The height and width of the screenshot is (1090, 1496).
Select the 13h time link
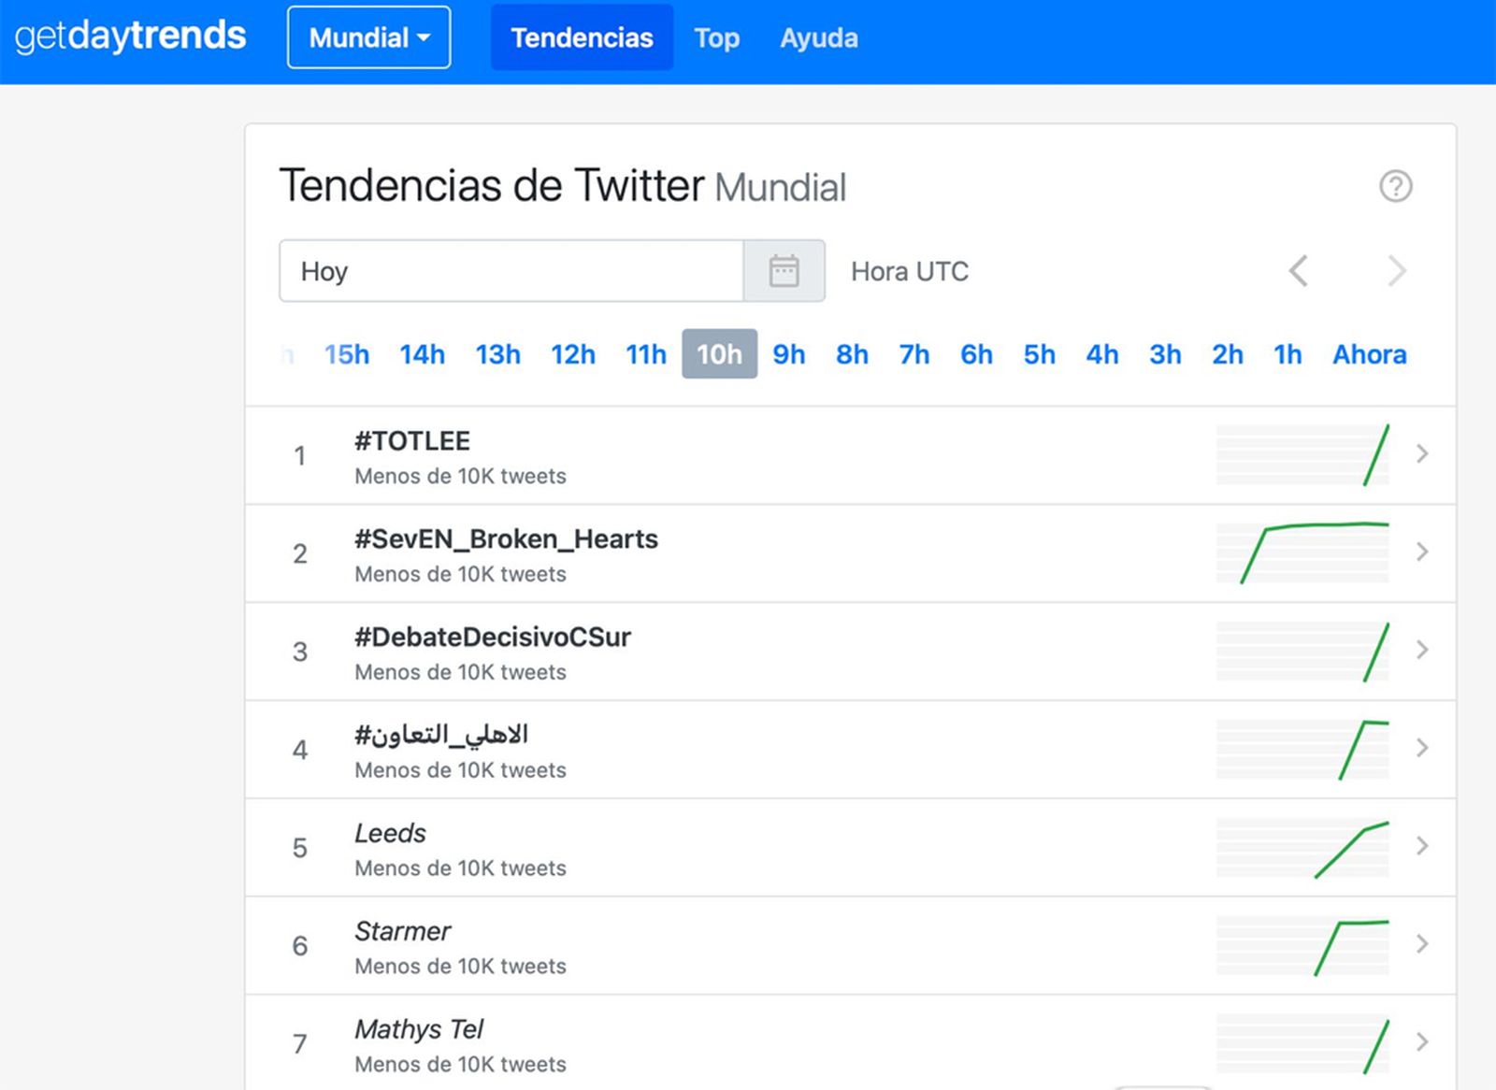tap(497, 354)
